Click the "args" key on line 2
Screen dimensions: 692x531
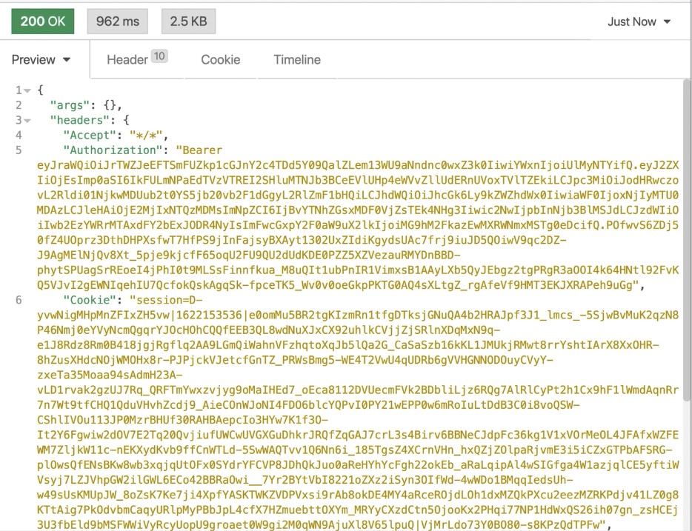(73, 105)
